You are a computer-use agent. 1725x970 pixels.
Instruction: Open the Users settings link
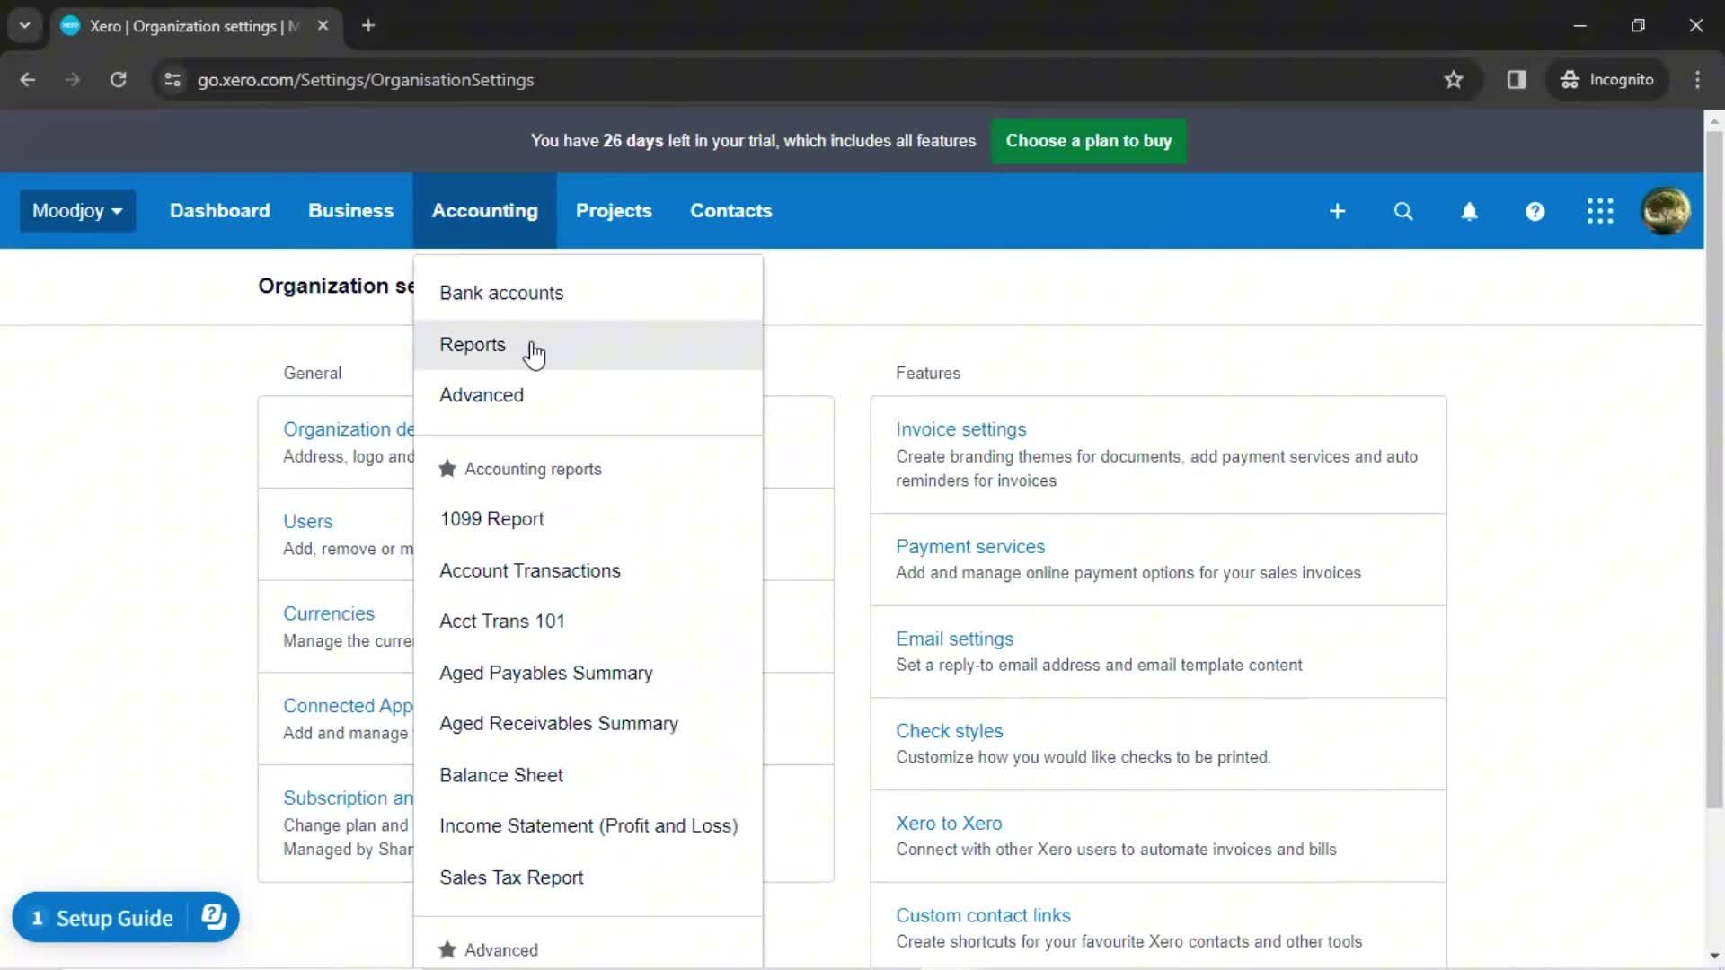click(x=307, y=522)
